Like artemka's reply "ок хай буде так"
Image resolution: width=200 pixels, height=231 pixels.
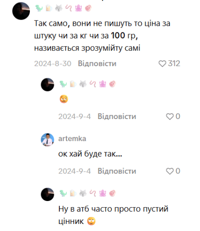pos(170,171)
